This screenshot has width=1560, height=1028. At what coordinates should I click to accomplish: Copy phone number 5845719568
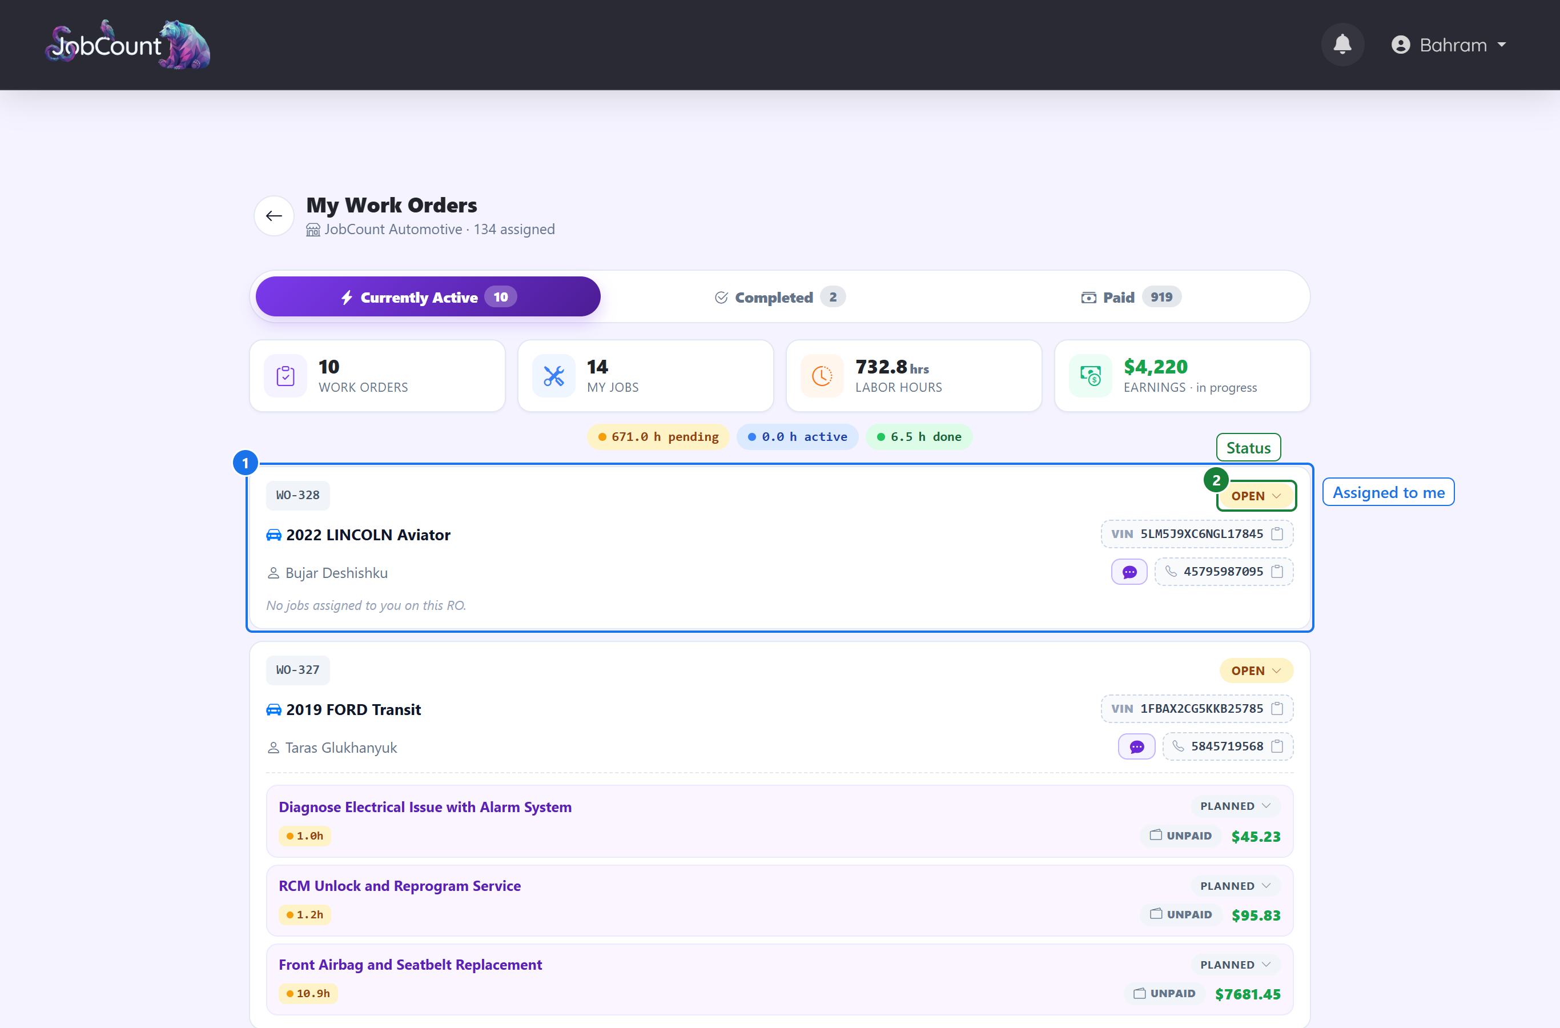coord(1276,747)
